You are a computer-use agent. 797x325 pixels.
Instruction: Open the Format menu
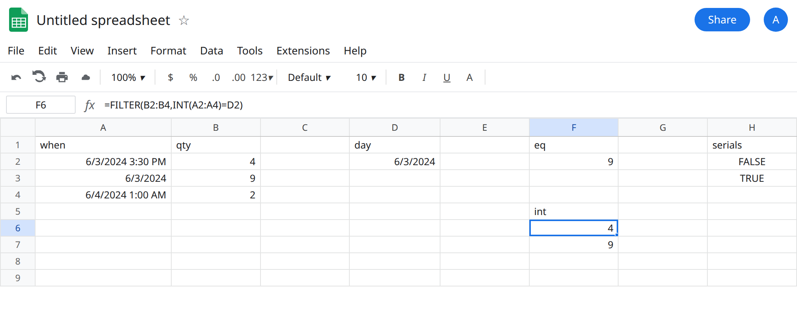point(168,51)
